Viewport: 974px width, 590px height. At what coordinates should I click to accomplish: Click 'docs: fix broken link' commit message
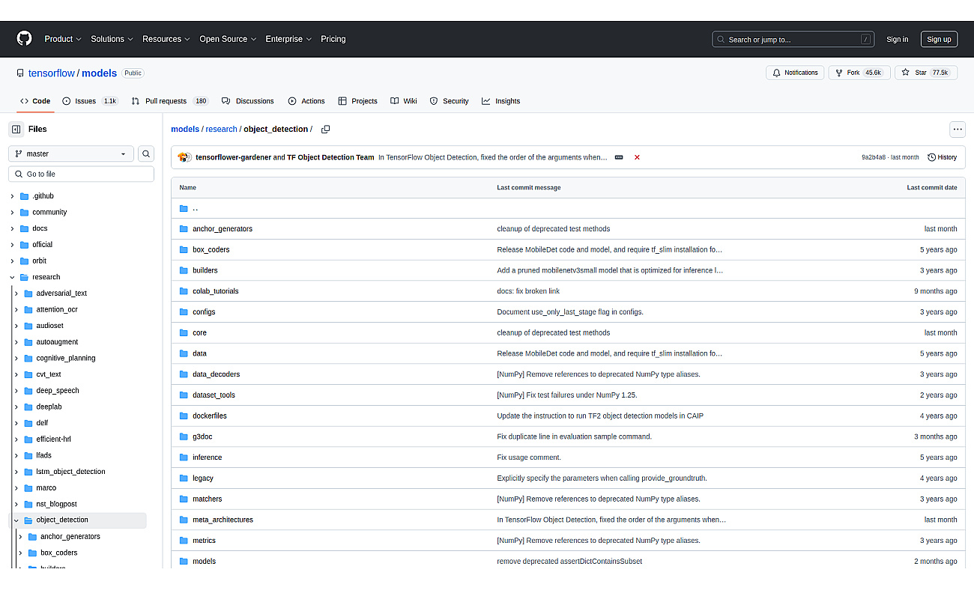528,291
